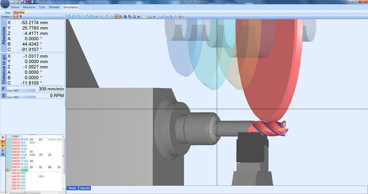Open the dropdown arrow before the circle icon
The image size is (368, 194).
click(162, 17)
